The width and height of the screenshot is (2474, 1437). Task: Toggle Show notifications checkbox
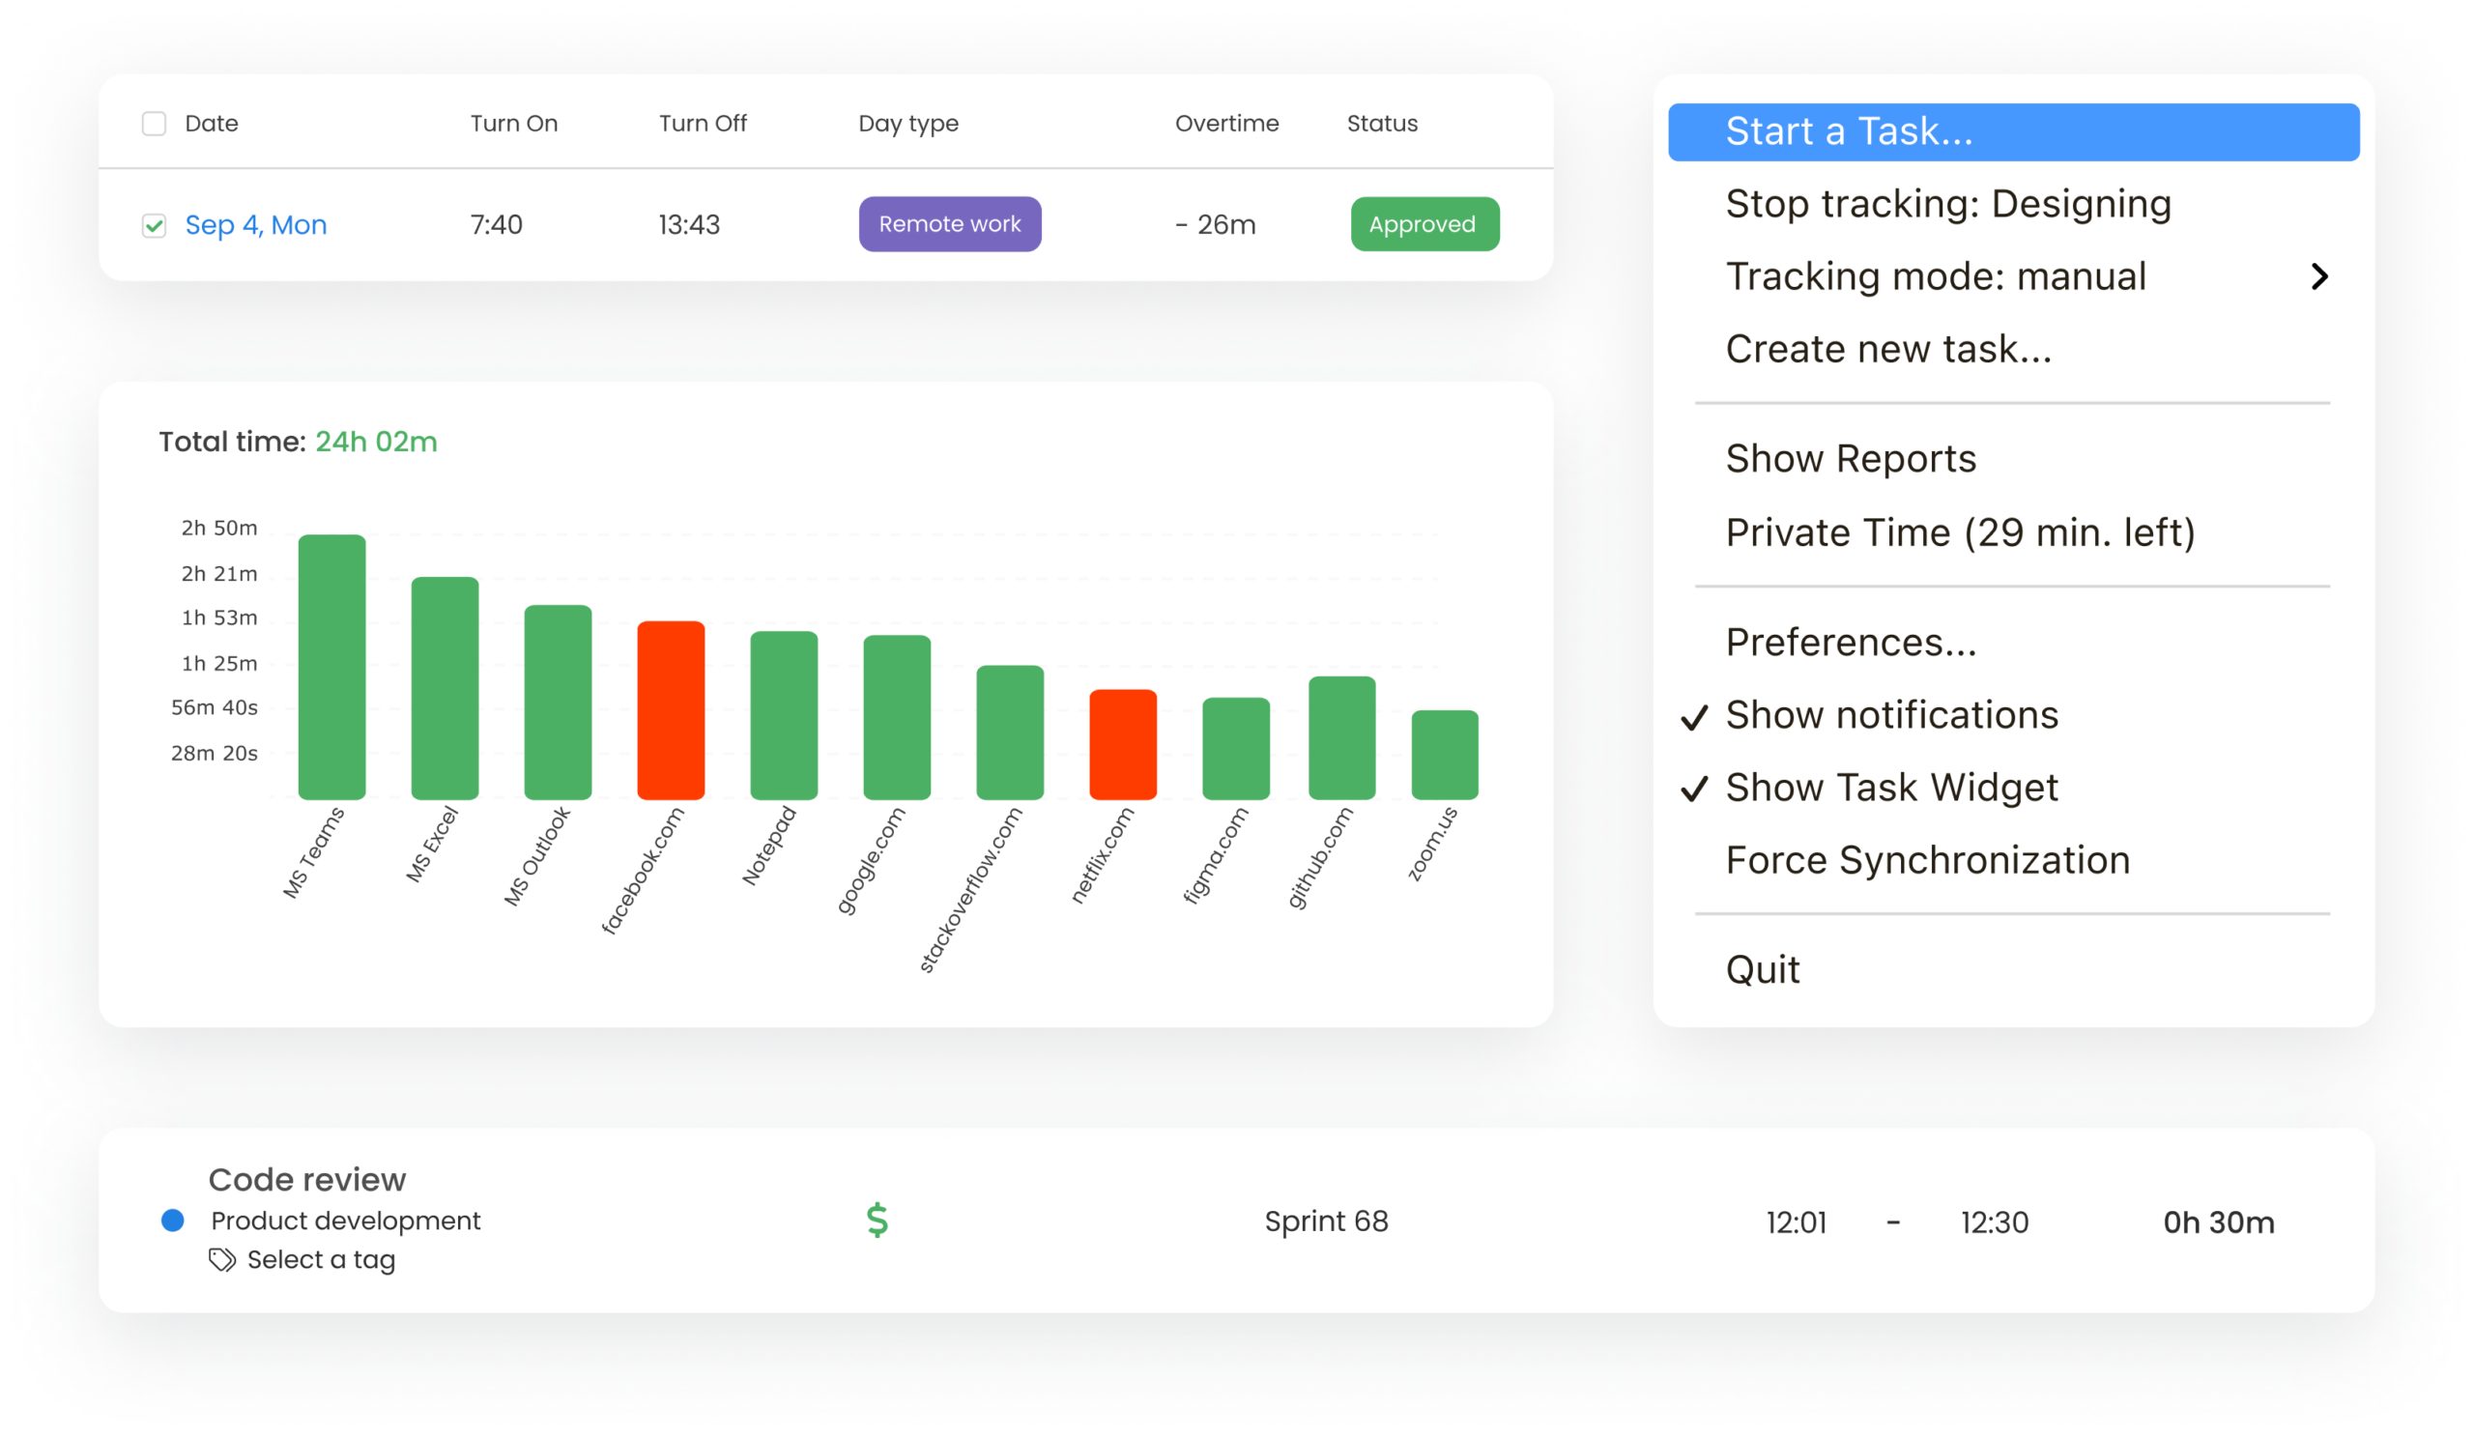(1694, 715)
